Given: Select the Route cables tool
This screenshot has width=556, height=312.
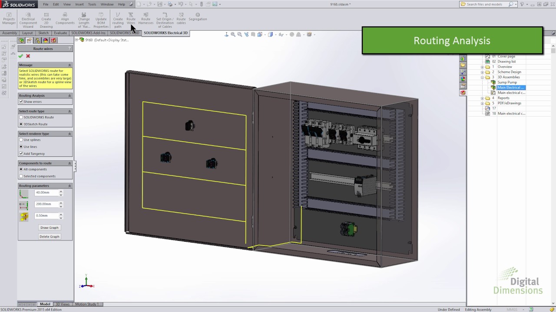Looking at the screenshot, I should point(181,19).
